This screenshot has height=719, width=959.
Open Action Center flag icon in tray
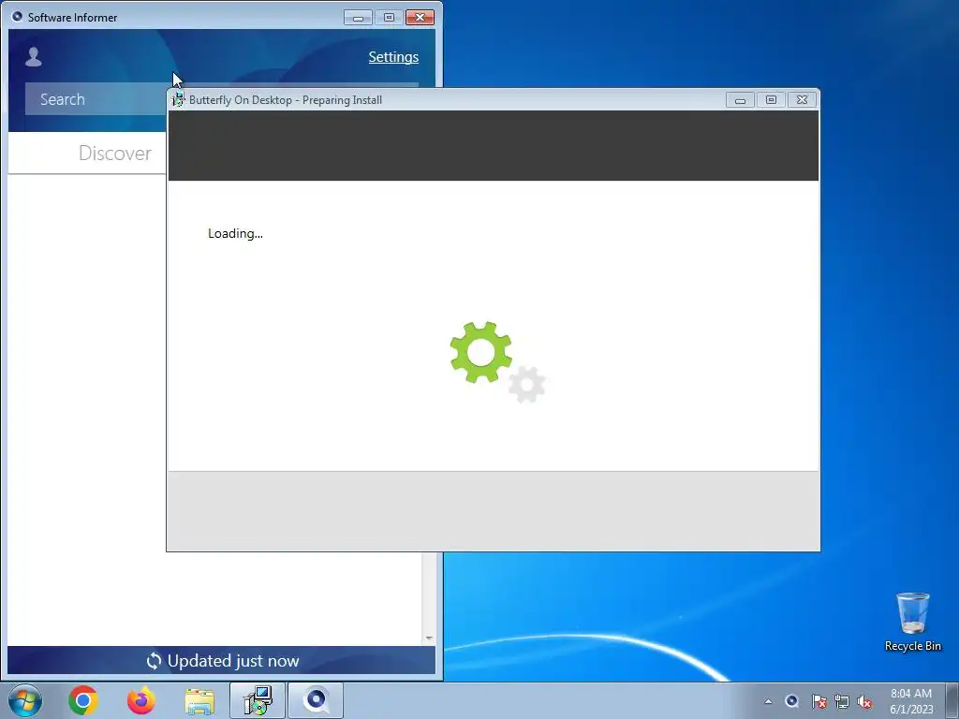pyautogui.click(x=819, y=701)
